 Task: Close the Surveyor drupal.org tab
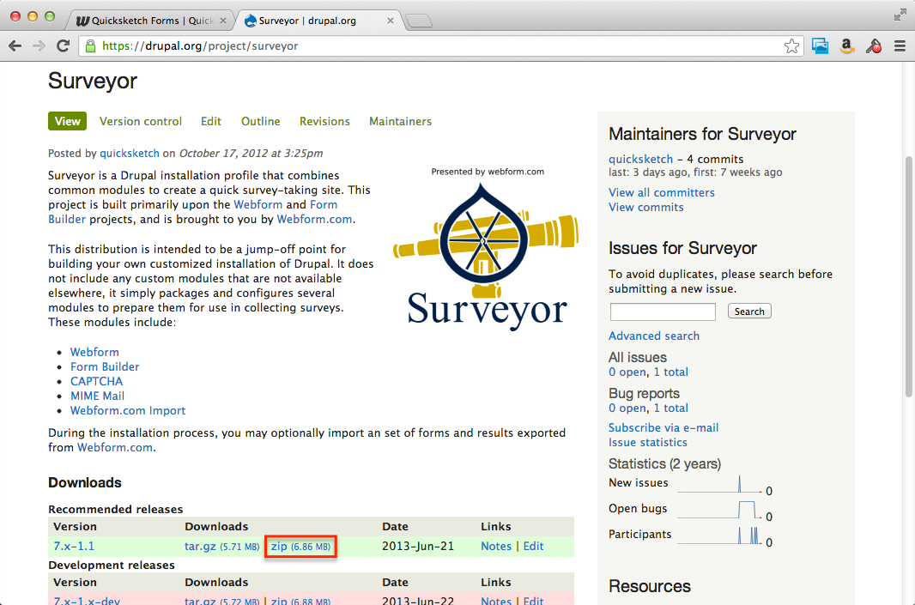[391, 21]
